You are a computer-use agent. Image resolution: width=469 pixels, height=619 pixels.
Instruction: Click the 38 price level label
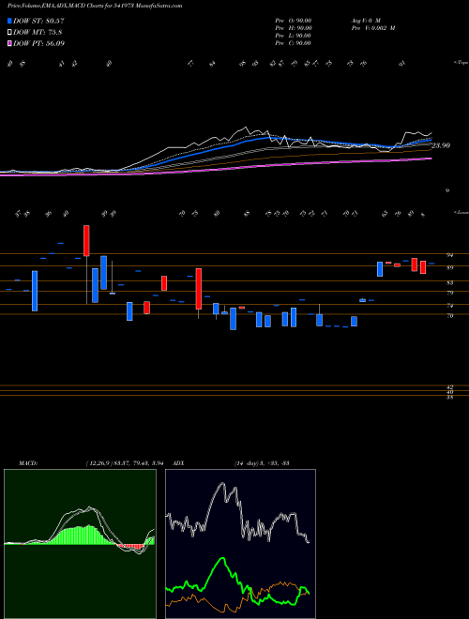point(449,398)
